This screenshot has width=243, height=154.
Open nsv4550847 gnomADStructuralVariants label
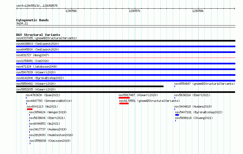click(205, 84)
